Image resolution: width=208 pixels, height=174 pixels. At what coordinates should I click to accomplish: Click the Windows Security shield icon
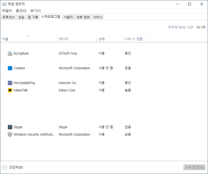click(x=10, y=135)
